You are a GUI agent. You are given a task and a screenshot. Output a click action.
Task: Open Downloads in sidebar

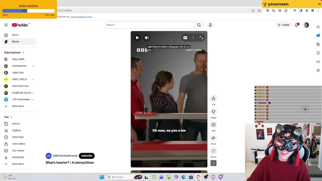point(19,157)
